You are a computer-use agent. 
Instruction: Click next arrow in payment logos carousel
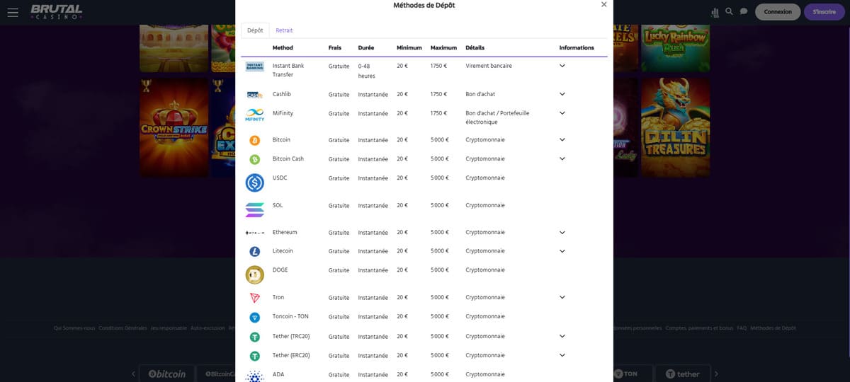(716, 374)
